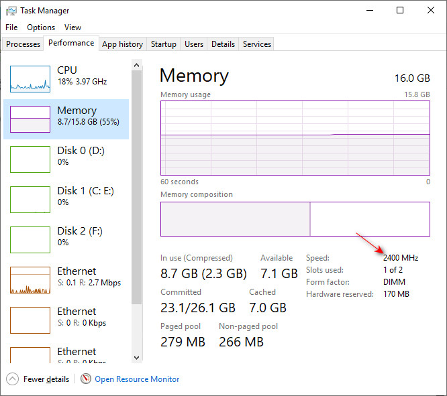Viewport: 447px width, 396px height.
Task: Click the Memory composition bar
Action: click(x=295, y=219)
